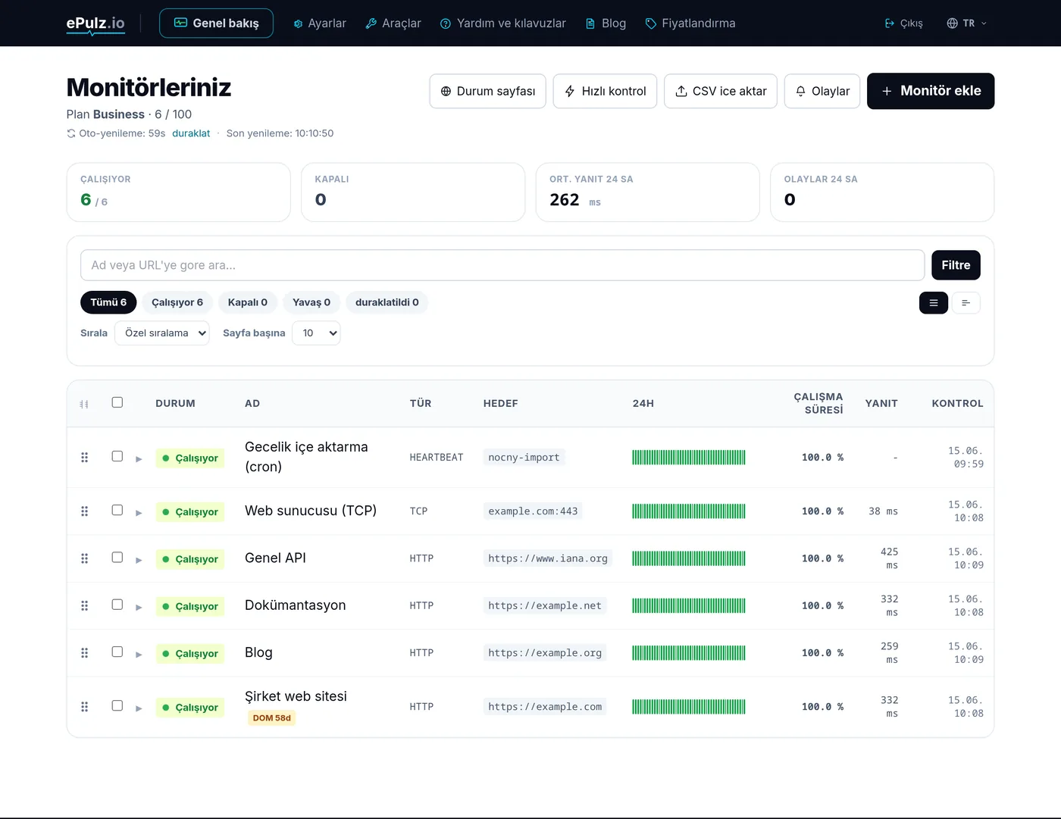This screenshot has height=819, width=1061.
Task: Click the 24H uptime bar for Dokümantasyon
Action: (689, 606)
